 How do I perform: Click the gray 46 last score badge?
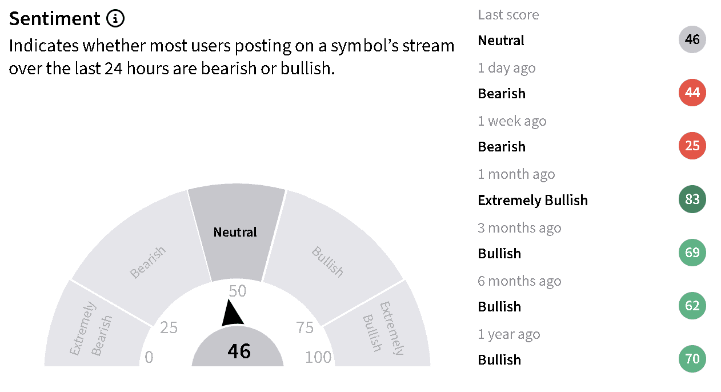[692, 40]
